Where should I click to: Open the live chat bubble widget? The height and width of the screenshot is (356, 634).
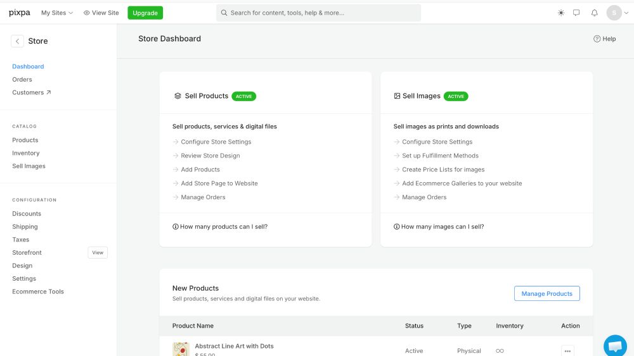coord(615,346)
